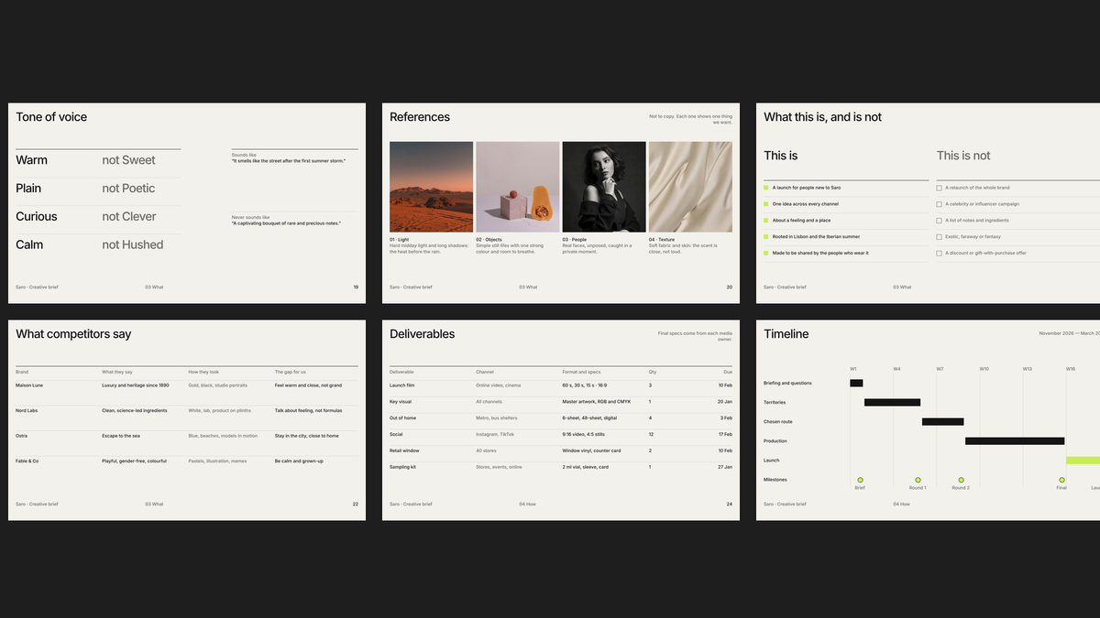
Task: Click 'not Sweet' in the tone list
Action: (x=129, y=160)
